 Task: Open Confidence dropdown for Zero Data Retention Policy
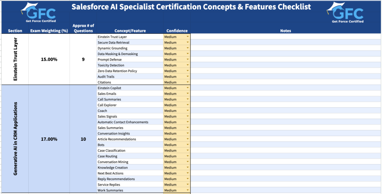click(x=188, y=71)
